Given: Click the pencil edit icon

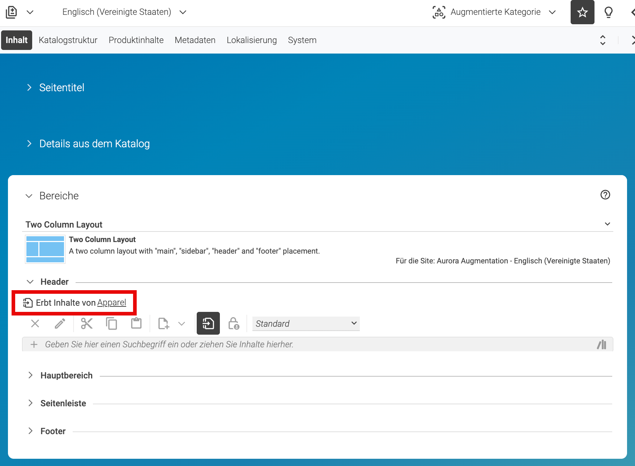Looking at the screenshot, I should click(60, 323).
